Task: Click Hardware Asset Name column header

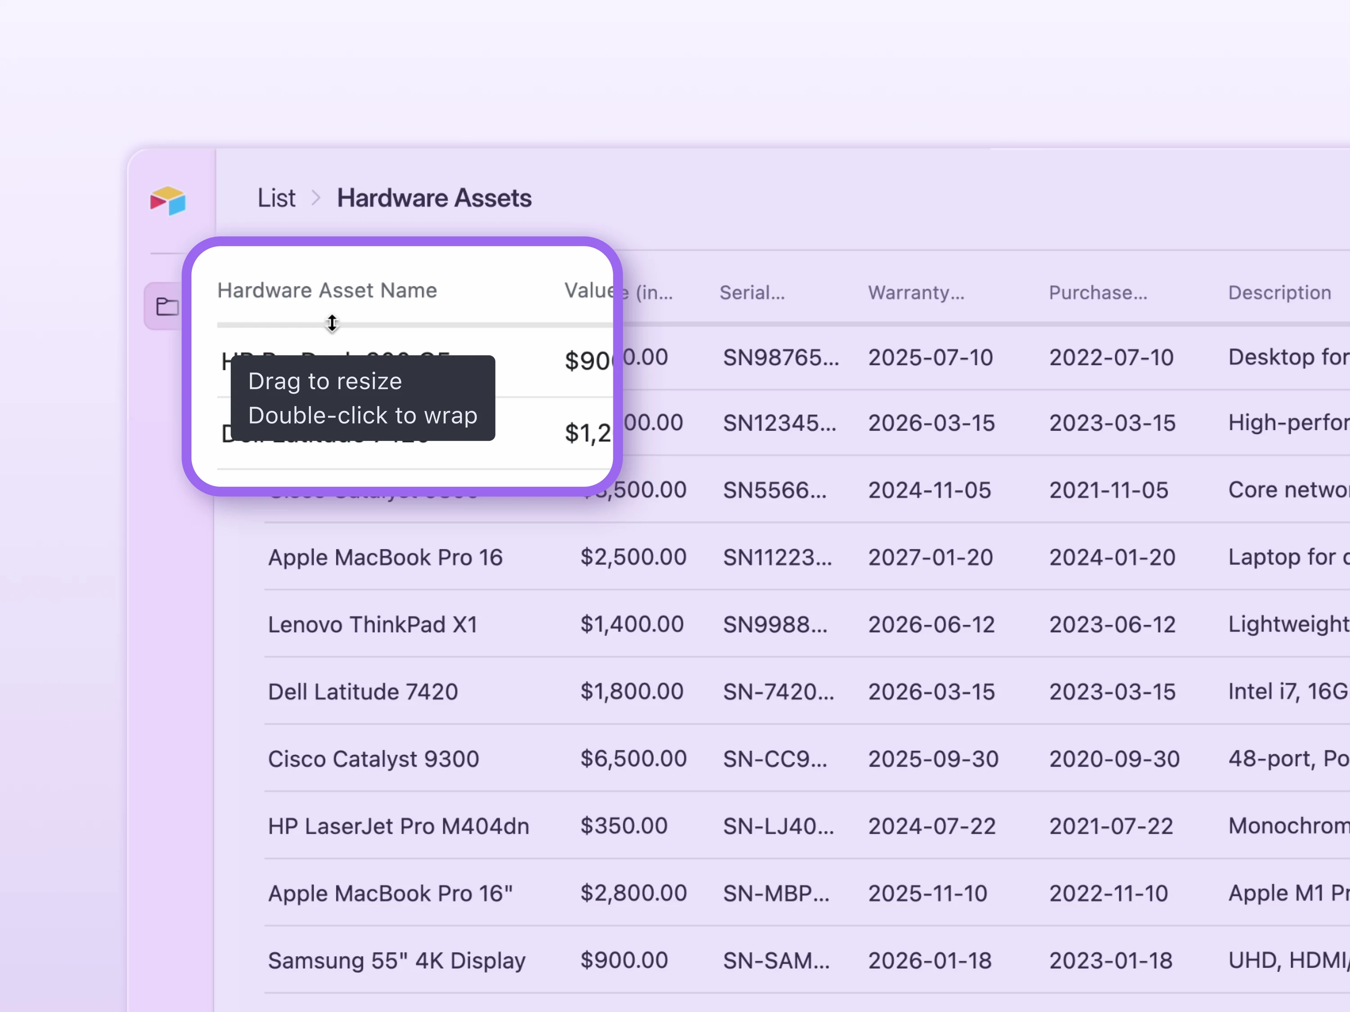Action: (327, 291)
